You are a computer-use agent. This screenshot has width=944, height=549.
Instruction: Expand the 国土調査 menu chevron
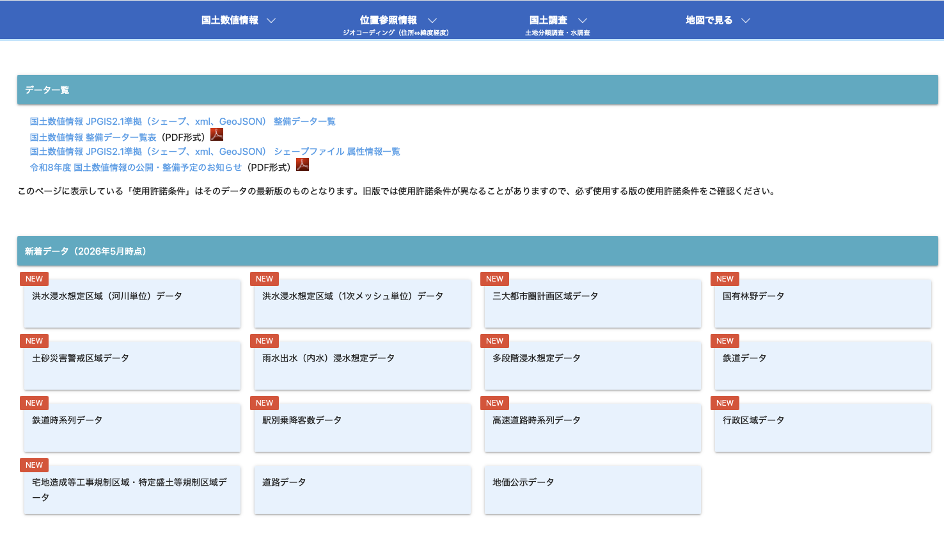[x=583, y=20]
